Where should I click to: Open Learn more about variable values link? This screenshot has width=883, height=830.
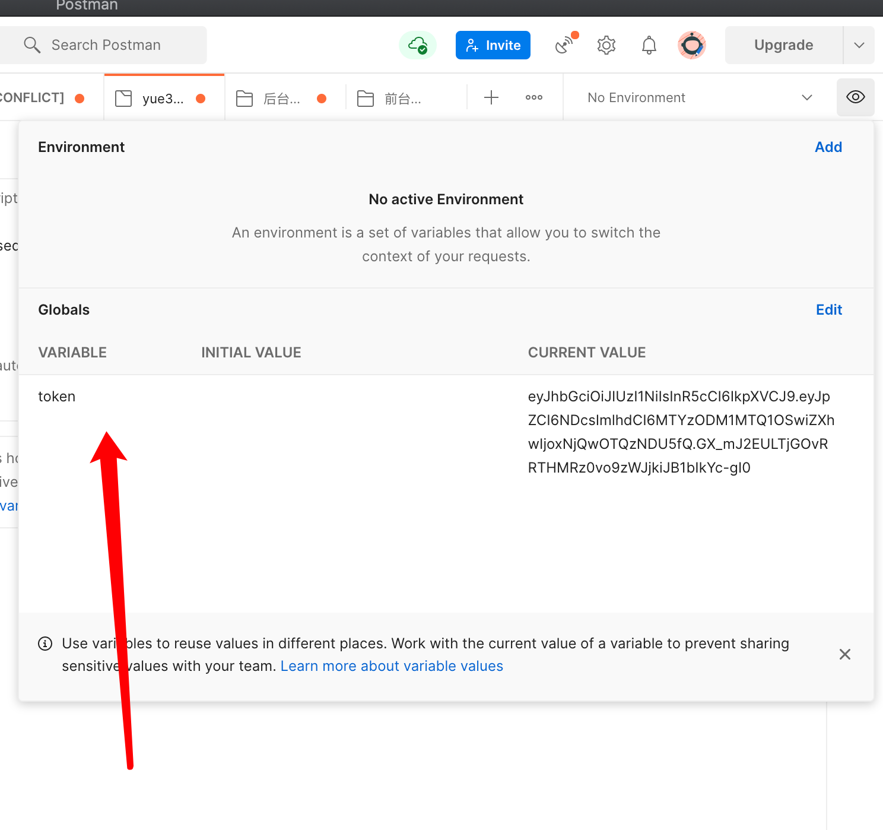coord(392,666)
